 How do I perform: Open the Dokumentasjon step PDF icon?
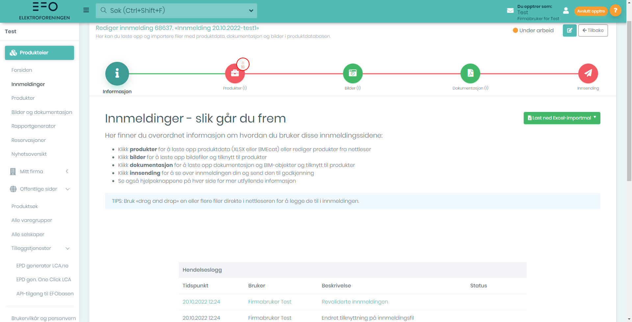[x=470, y=73]
